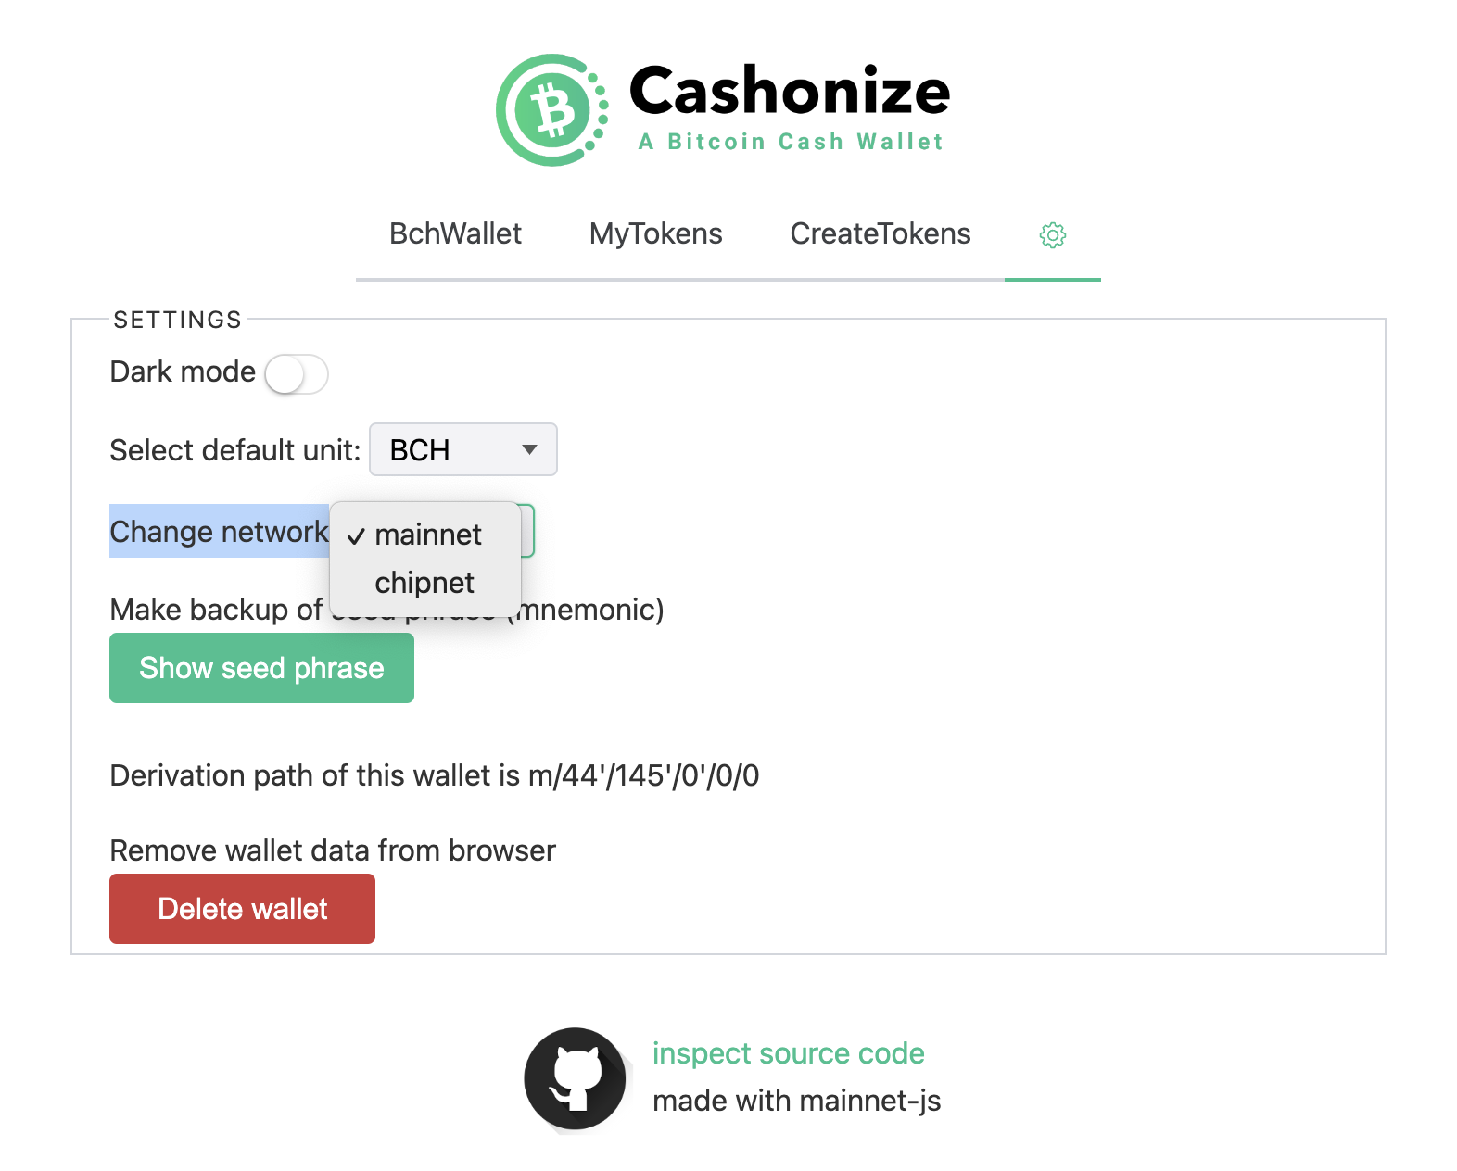Click the Dark mode label text

(183, 372)
